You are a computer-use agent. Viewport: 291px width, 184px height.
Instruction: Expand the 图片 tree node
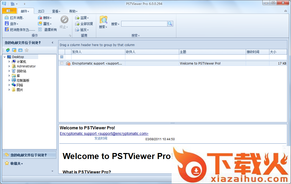point(9,90)
